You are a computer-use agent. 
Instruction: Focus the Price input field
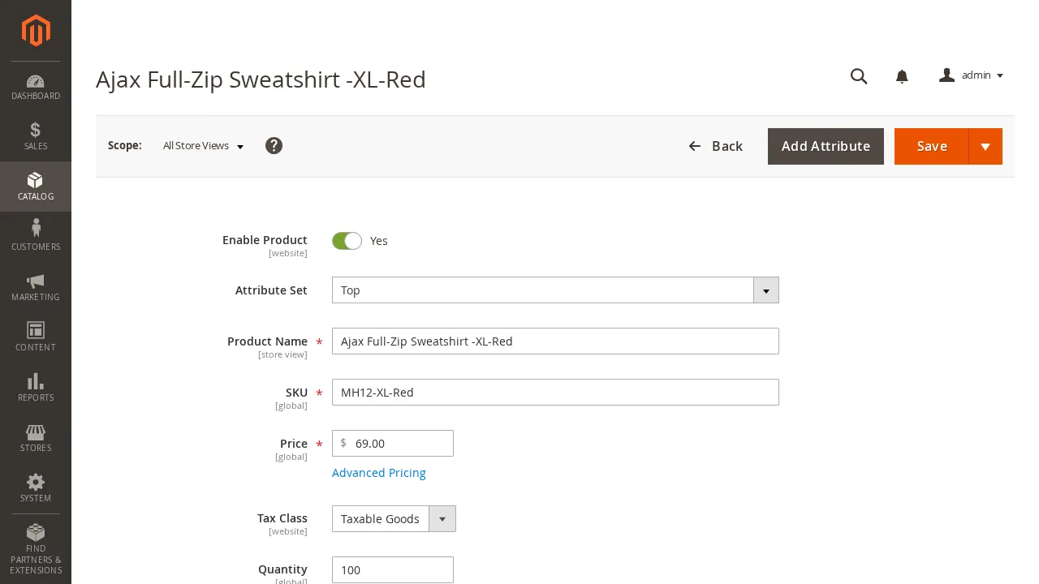coord(393,444)
